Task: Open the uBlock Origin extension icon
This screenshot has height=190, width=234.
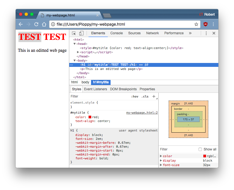Action: click(x=206, y=24)
